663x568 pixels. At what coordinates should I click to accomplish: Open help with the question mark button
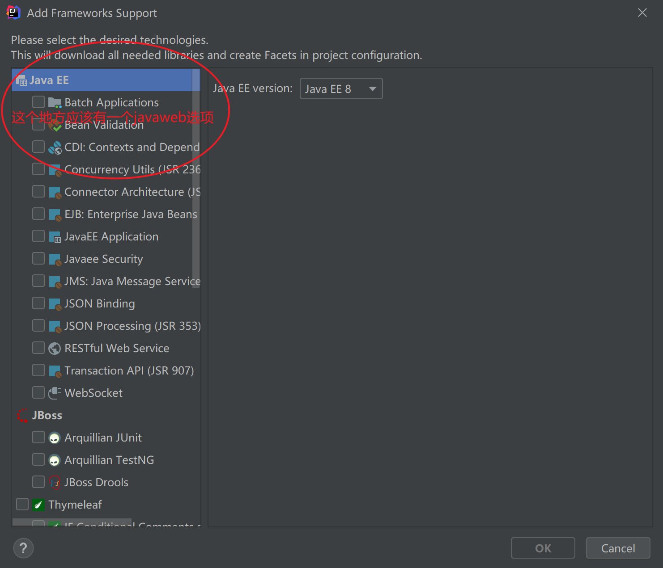point(23,548)
